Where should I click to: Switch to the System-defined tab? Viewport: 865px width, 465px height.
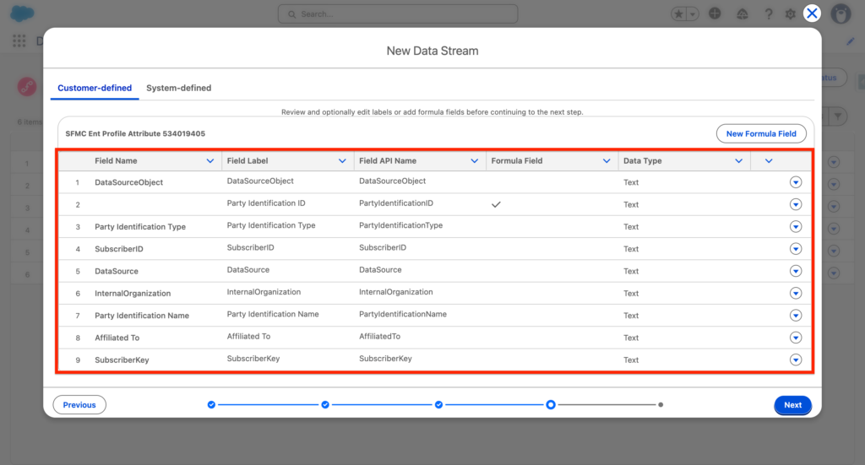point(178,88)
